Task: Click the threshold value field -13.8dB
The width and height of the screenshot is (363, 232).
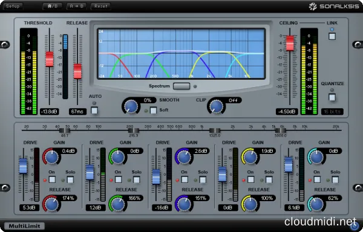Action: [50, 112]
